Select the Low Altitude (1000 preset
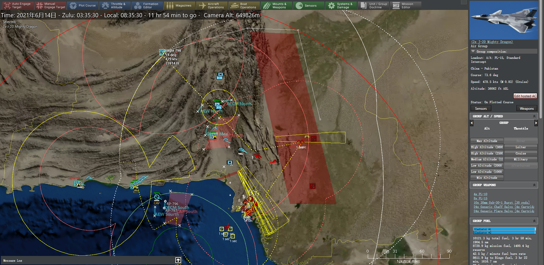The height and width of the screenshot is (265, 544). (x=487, y=172)
